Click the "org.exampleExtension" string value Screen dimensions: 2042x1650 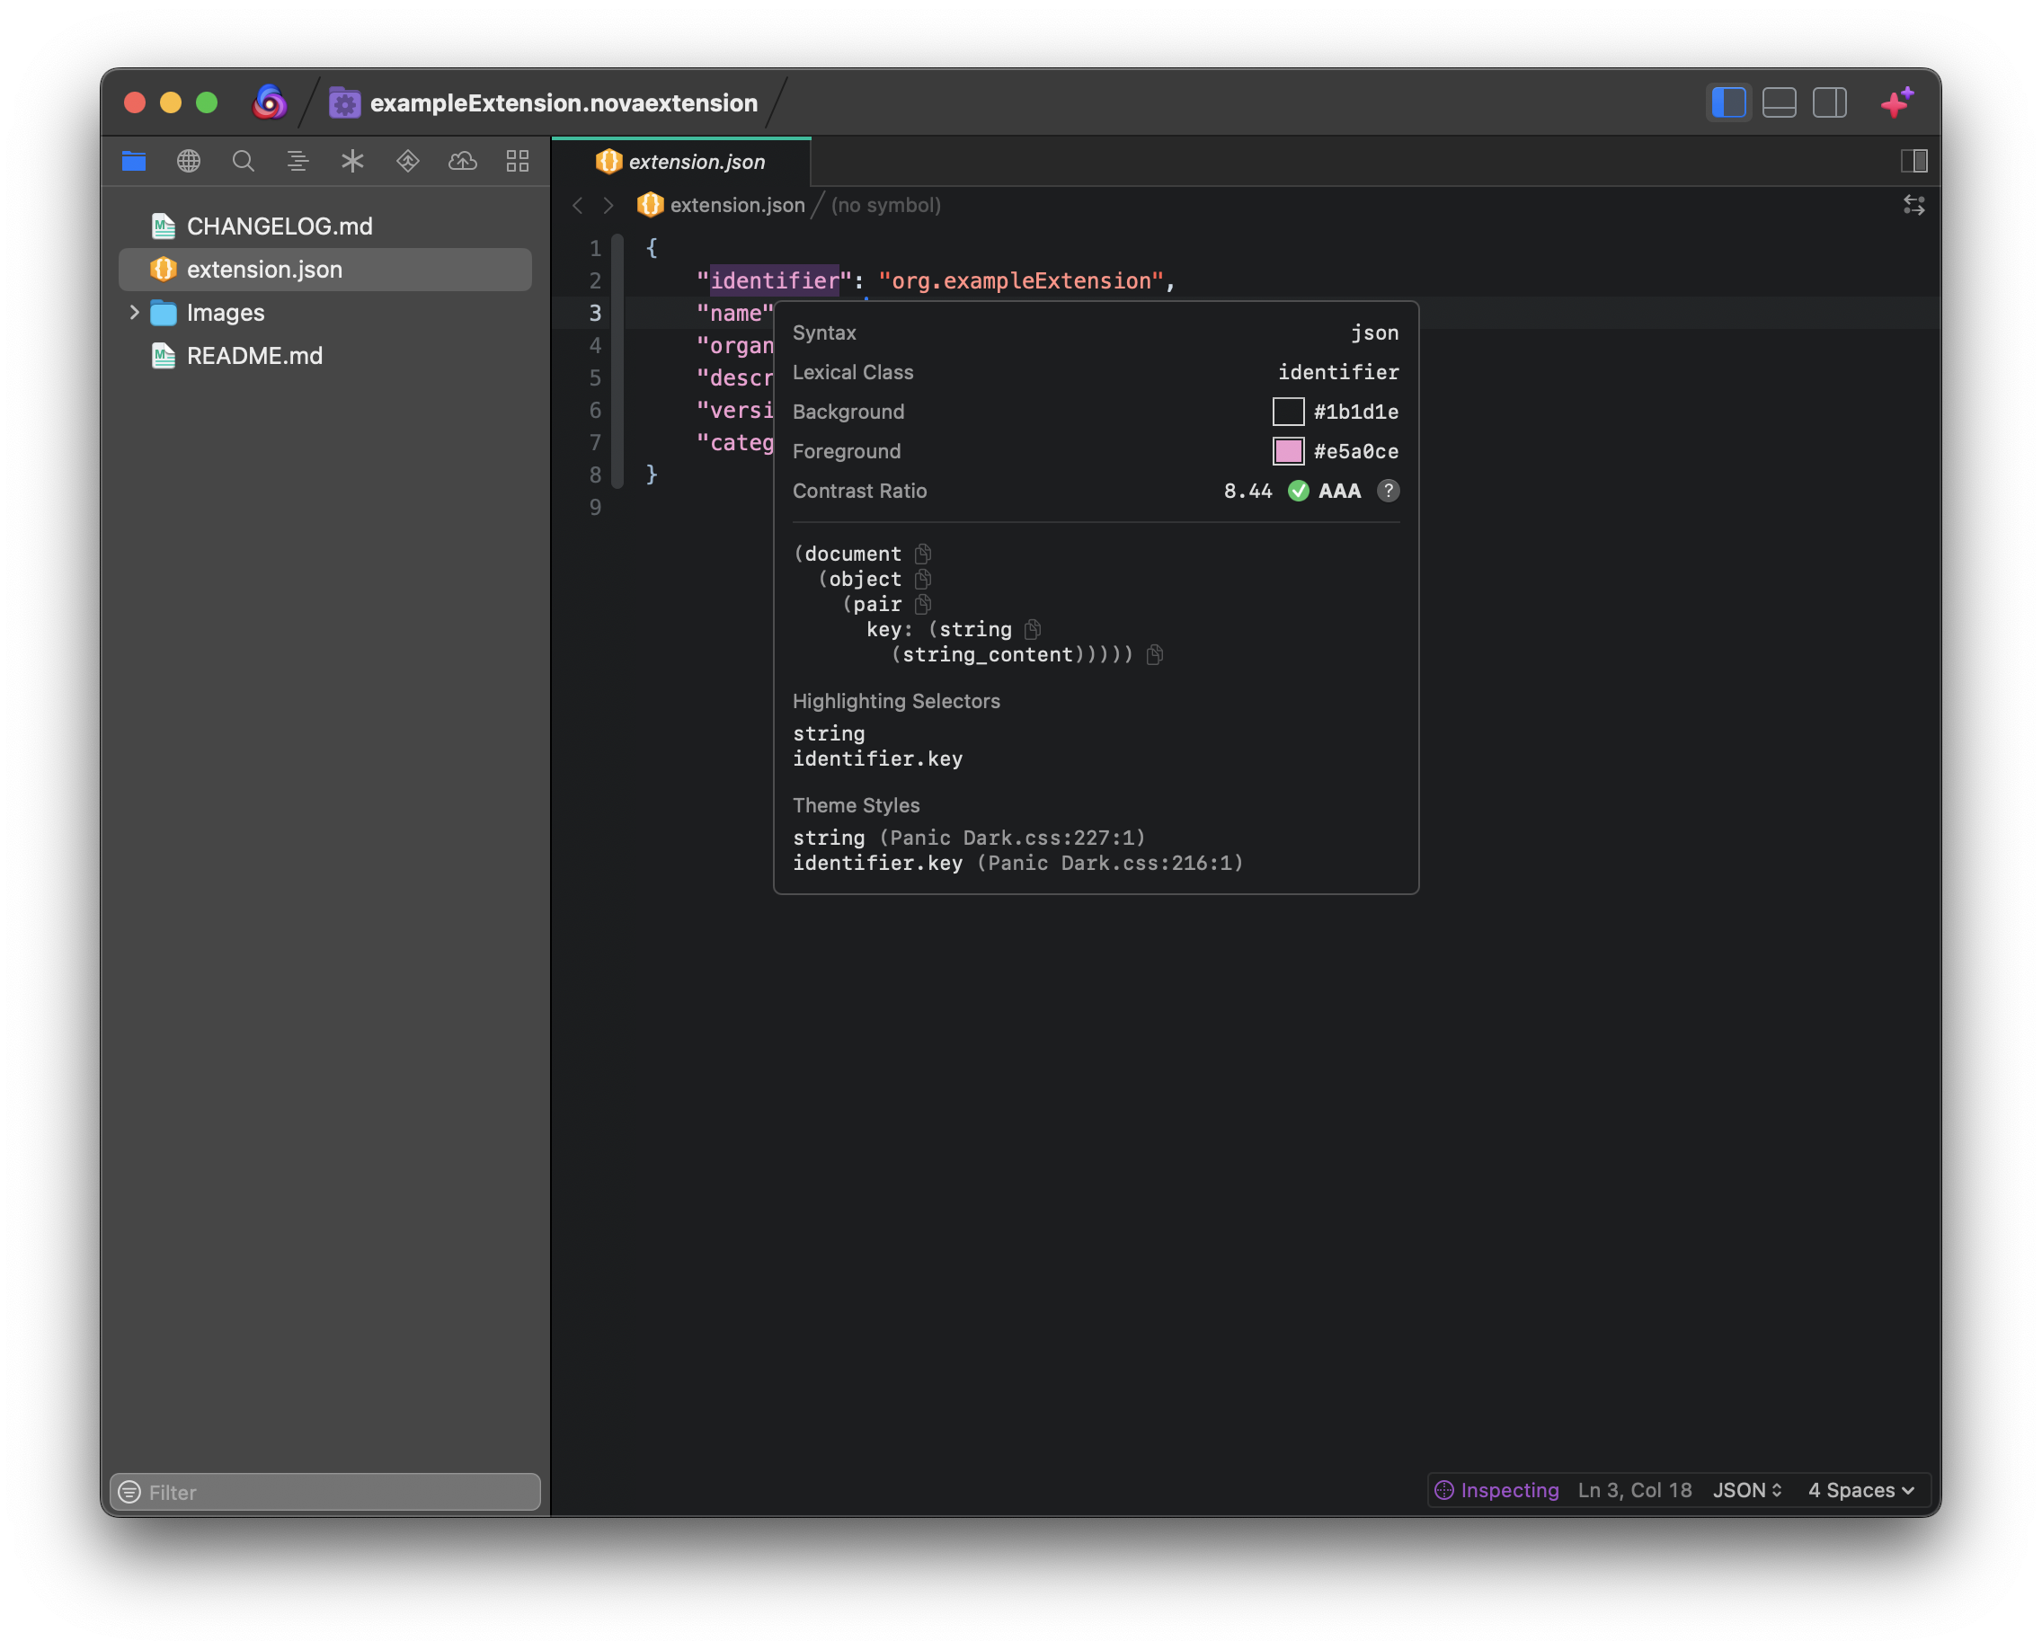1021,281
